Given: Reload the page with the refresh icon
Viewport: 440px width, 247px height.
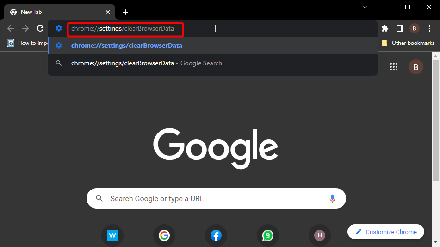Looking at the screenshot, I should 40,28.
